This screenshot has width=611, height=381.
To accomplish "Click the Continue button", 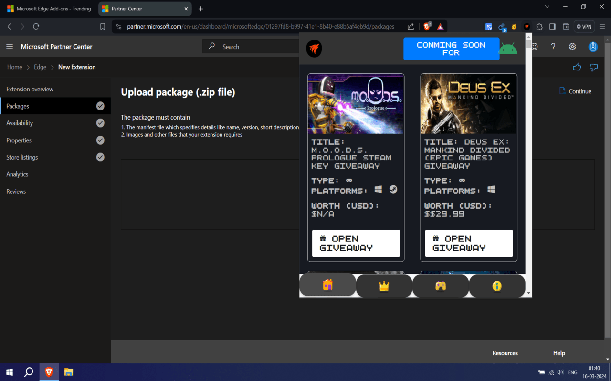I will [x=575, y=91].
